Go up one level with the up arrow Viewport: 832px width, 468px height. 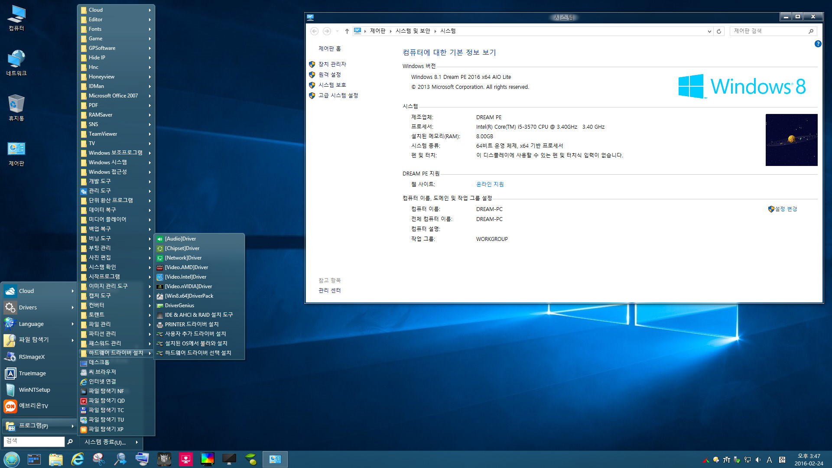(347, 31)
